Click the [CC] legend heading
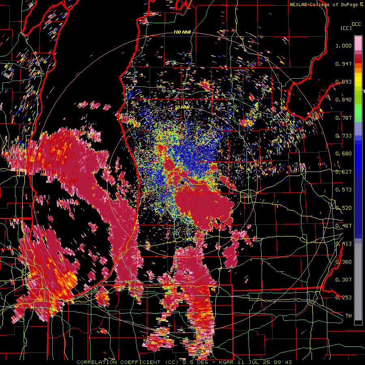Viewport: 365px width, 365px height. (346, 28)
